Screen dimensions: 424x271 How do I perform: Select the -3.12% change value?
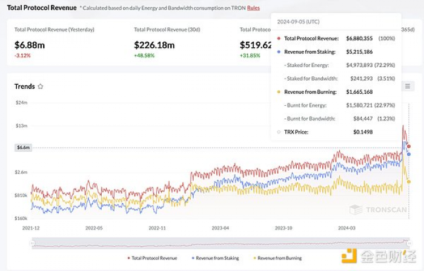(22, 56)
